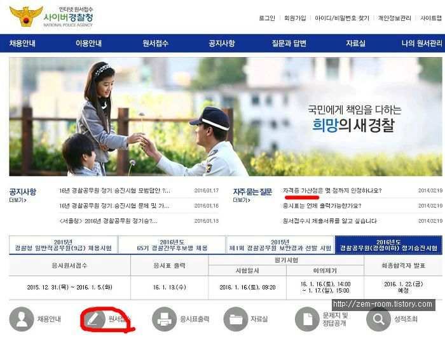The height and width of the screenshot is (339, 445).
Task: Open the 2016년도 정기승진시험 tab
Action: point(388,245)
